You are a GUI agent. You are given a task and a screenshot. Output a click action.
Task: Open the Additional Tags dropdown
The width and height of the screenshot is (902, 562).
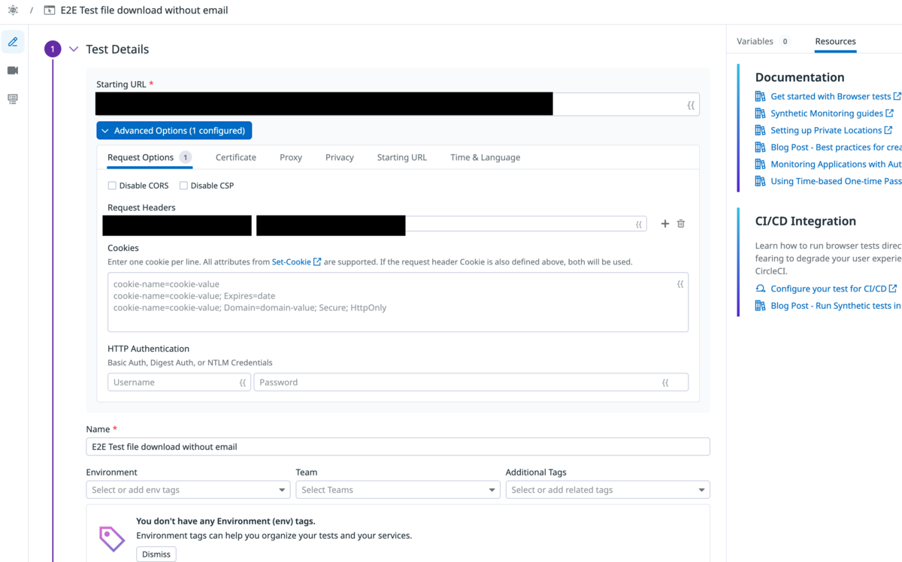tap(607, 490)
